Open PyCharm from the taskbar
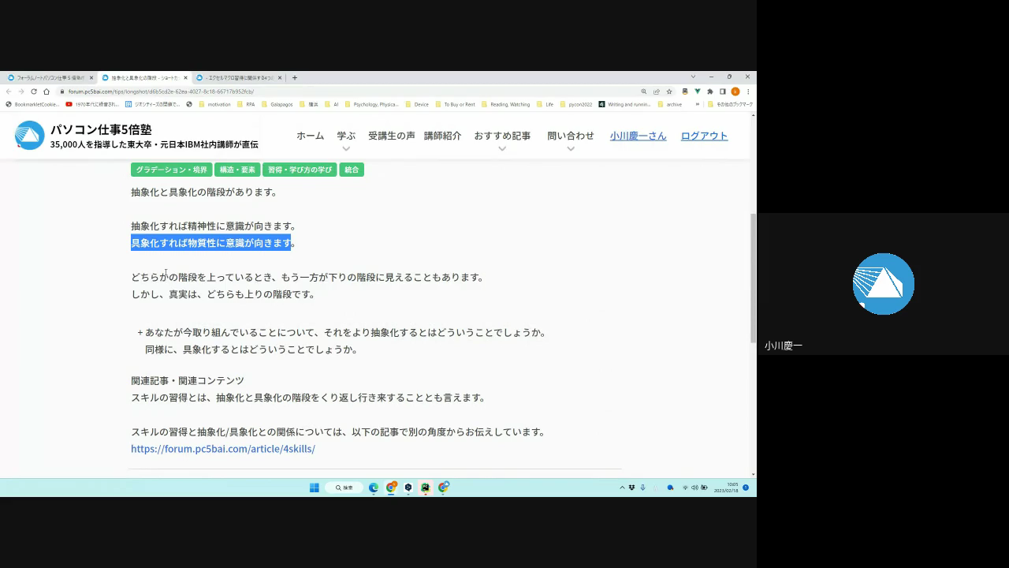This screenshot has width=1009, height=568. click(x=426, y=488)
